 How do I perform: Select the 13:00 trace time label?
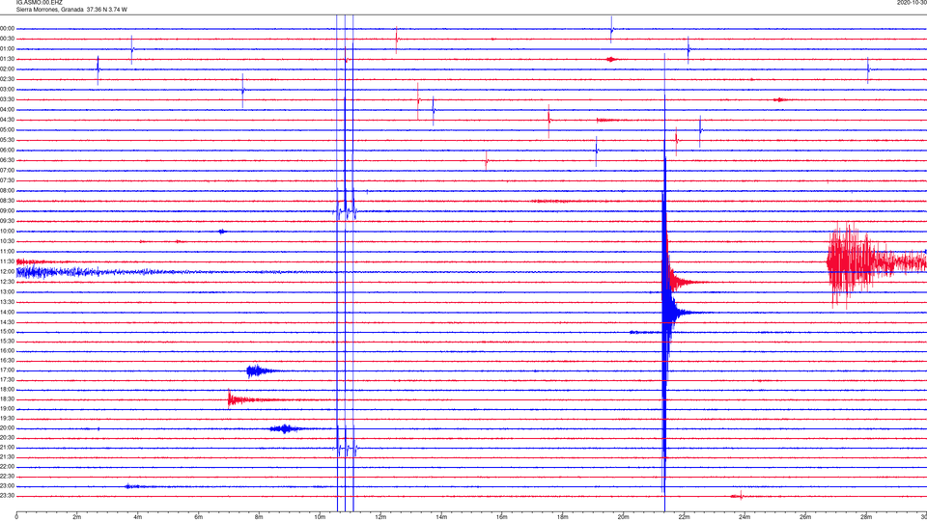click(8, 291)
